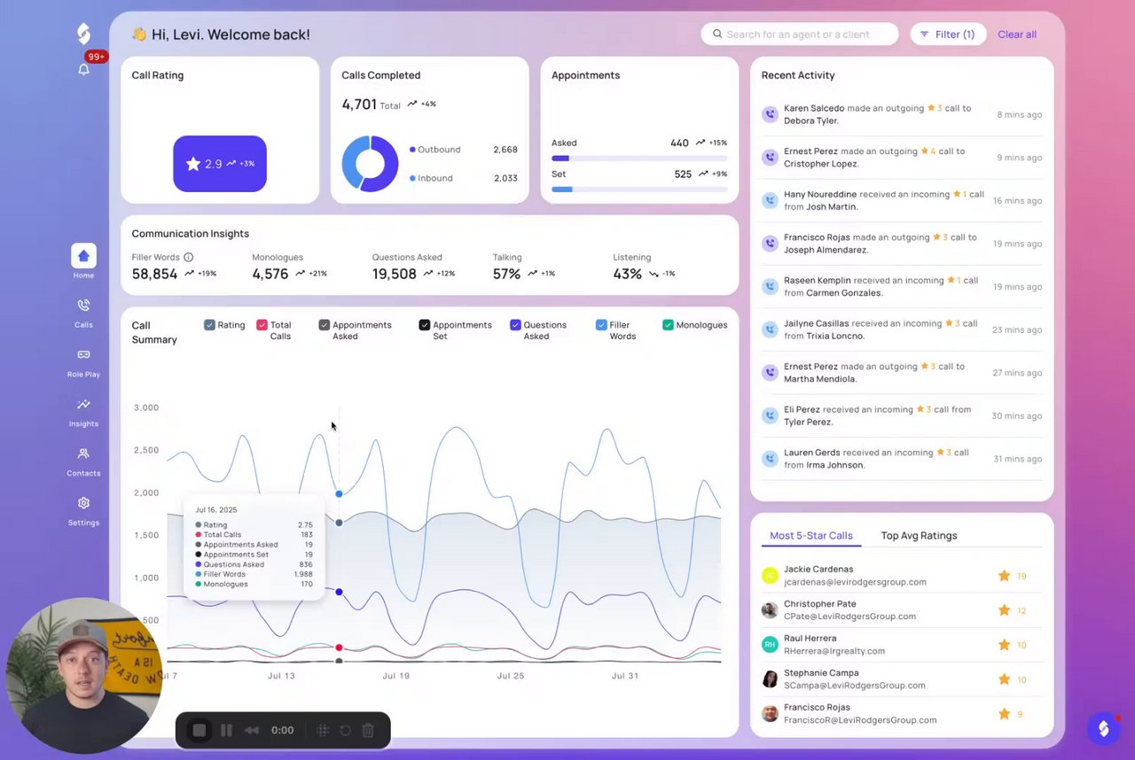Uncheck the Rating series checkbox

pos(209,325)
